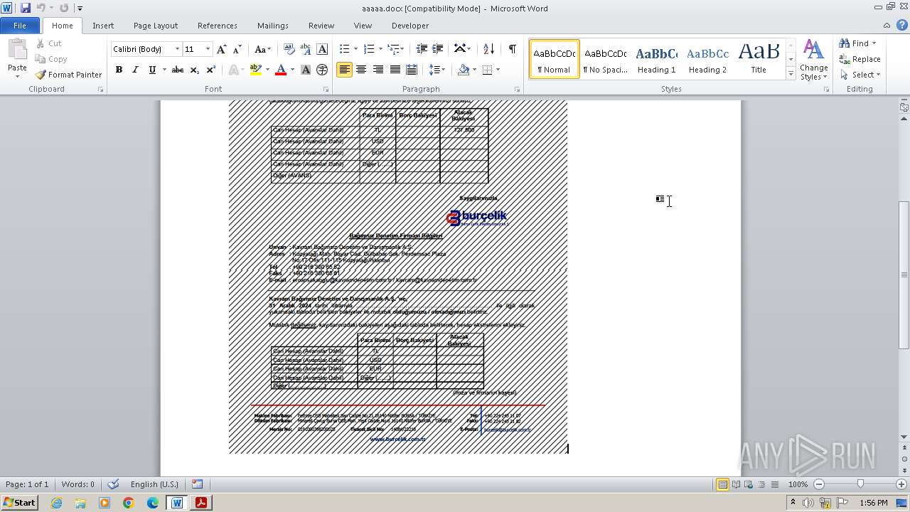This screenshot has width=910, height=512.
Task: Open the font color dropdown arrow
Action: [292, 70]
